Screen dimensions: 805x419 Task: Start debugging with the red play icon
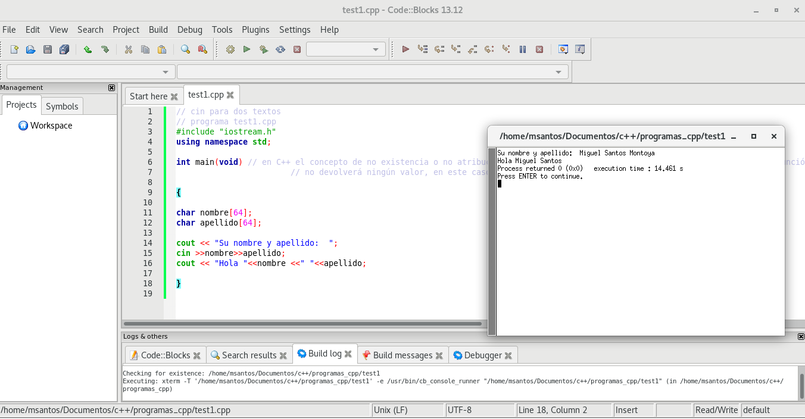pyautogui.click(x=405, y=49)
